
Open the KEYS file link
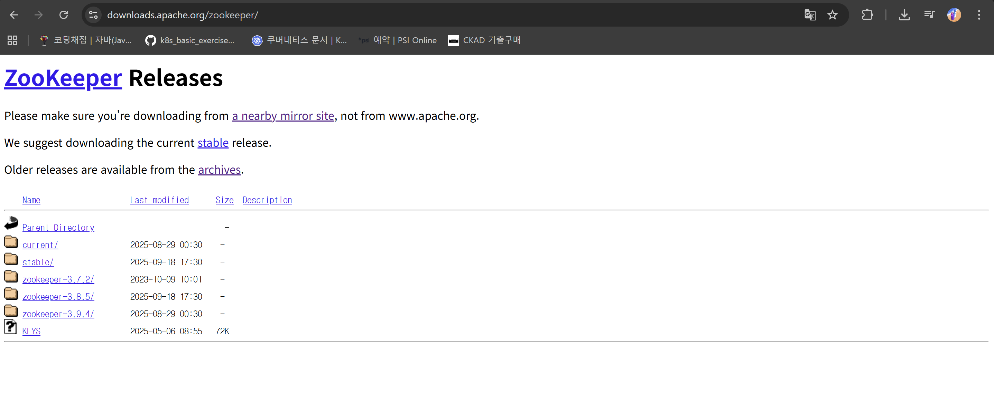(31, 332)
